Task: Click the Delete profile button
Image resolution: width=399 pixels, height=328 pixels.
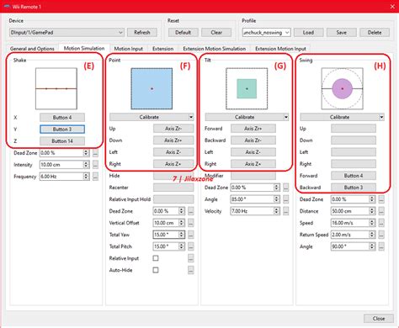Action: point(375,33)
